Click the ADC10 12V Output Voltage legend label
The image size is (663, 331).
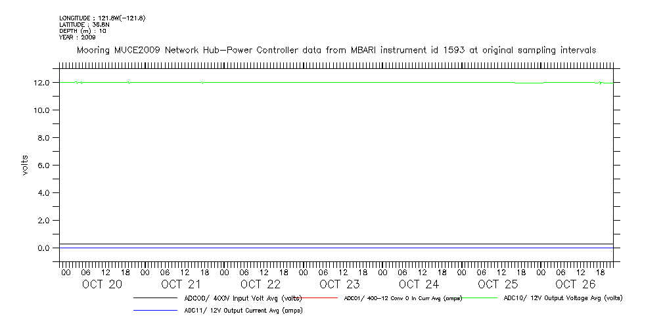[562, 298]
